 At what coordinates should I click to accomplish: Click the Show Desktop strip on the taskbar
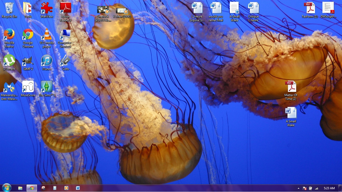pos(340,188)
